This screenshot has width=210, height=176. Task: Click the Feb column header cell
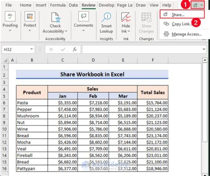pyautogui.click(x=93, y=96)
